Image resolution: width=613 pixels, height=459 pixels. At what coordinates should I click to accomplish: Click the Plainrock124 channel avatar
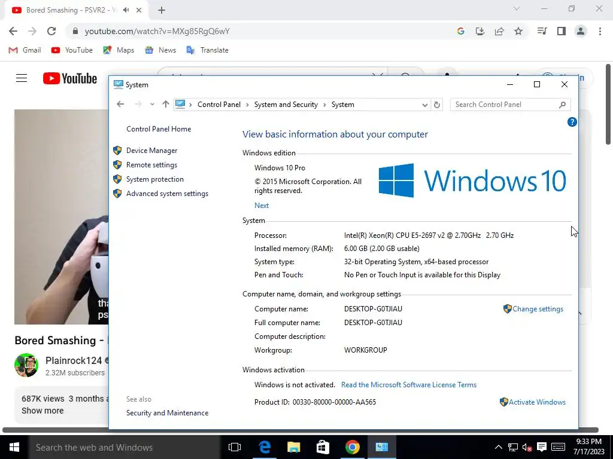click(26, 365)
